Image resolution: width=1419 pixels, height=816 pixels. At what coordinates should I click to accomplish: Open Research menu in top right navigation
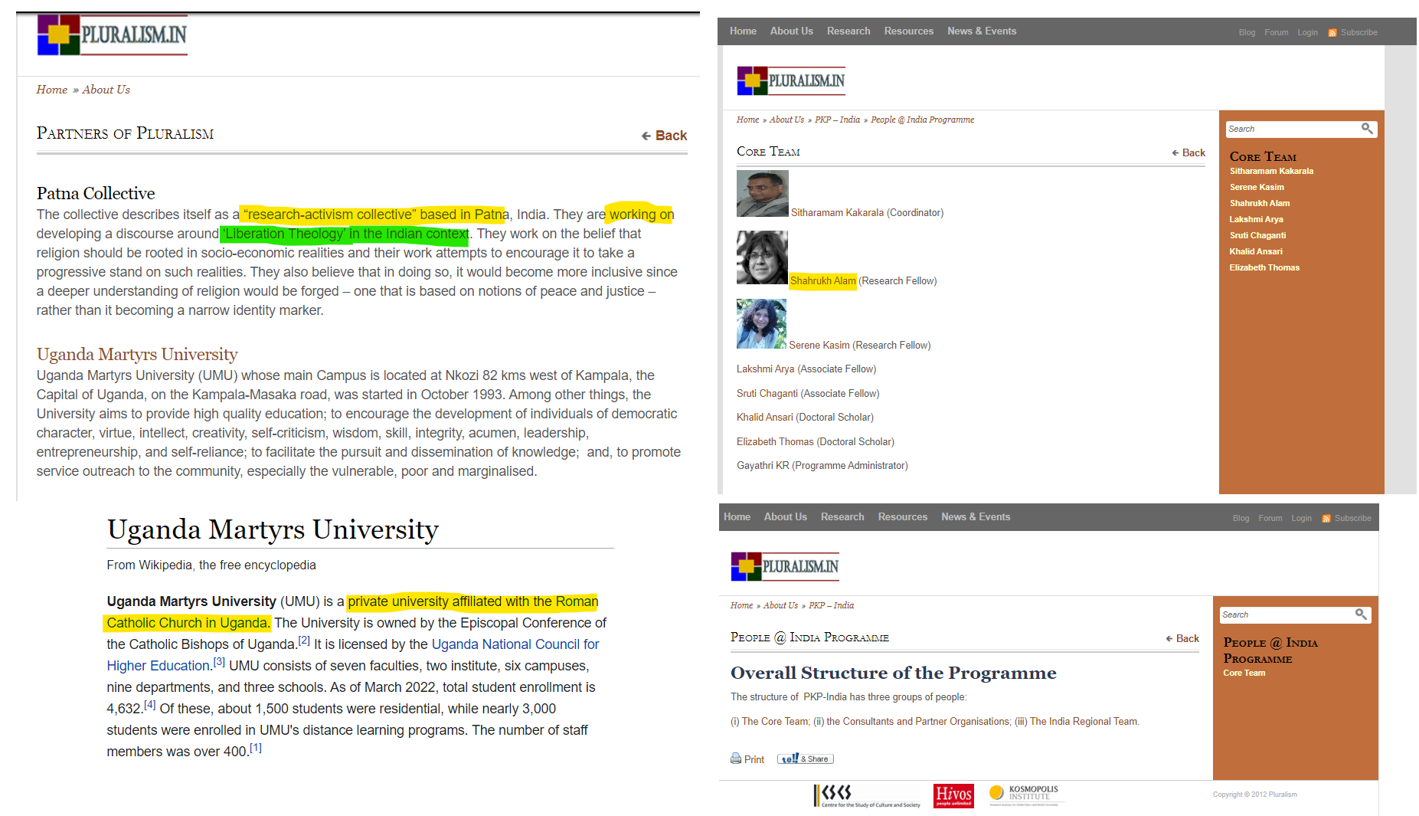point(848,31)
